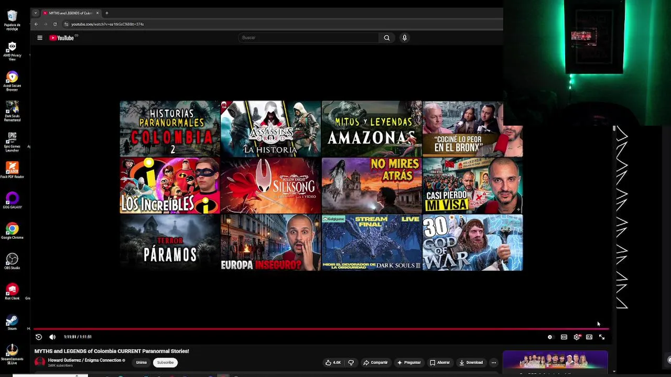Open Dark Souls III stream final thumbnail
671x377 pixels.
pyautogui.click(x=372, y=242)
